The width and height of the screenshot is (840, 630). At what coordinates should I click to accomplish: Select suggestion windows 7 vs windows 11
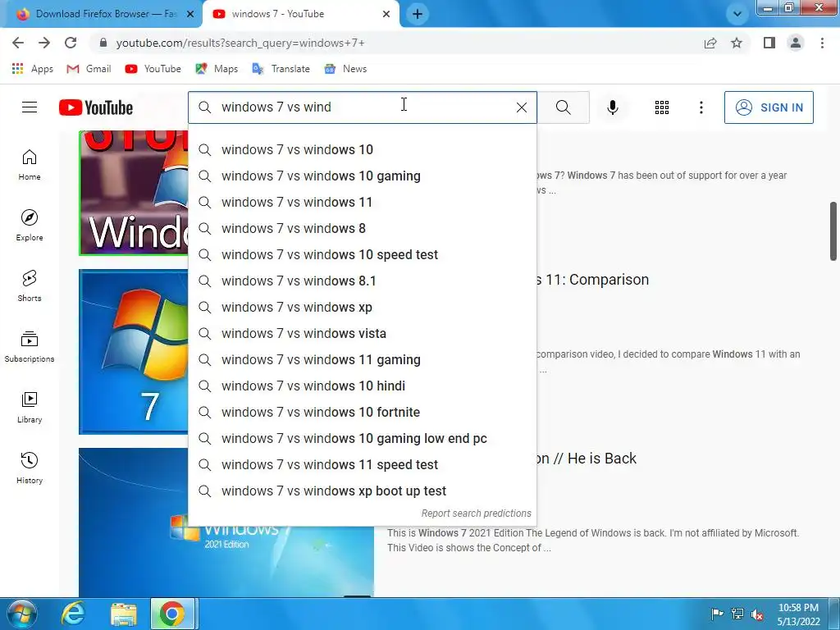point(363,202)
